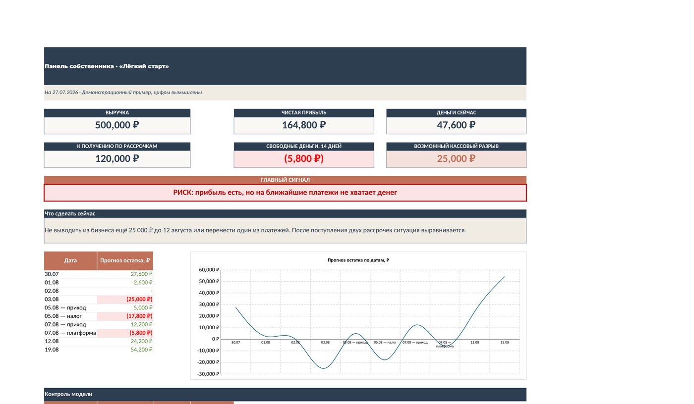Click the 120,000 ₽ installments value

coord(117,159)
